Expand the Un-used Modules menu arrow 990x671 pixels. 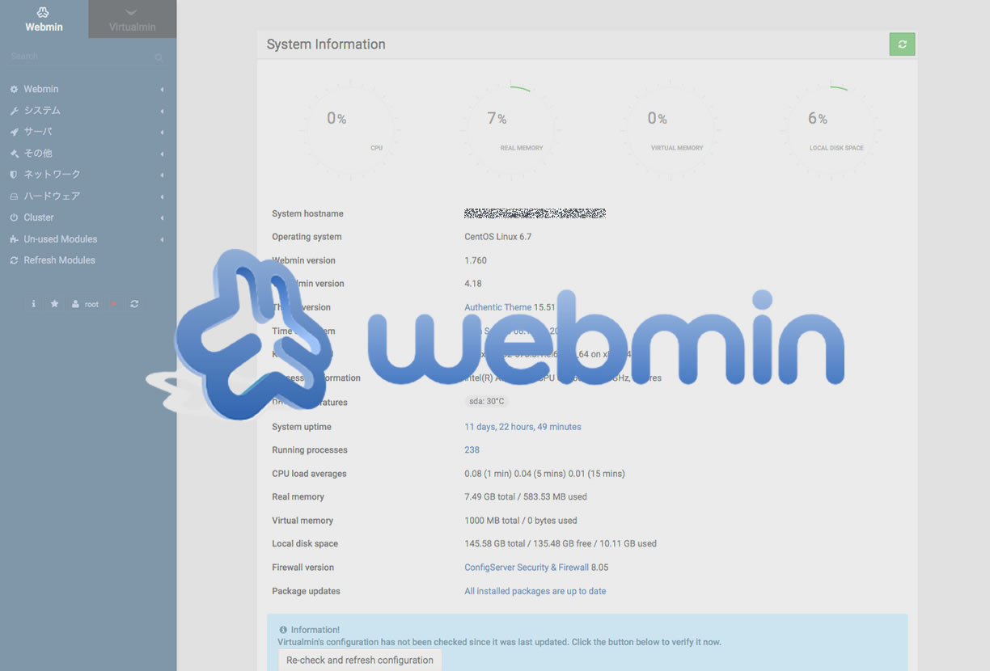point(162,239)
